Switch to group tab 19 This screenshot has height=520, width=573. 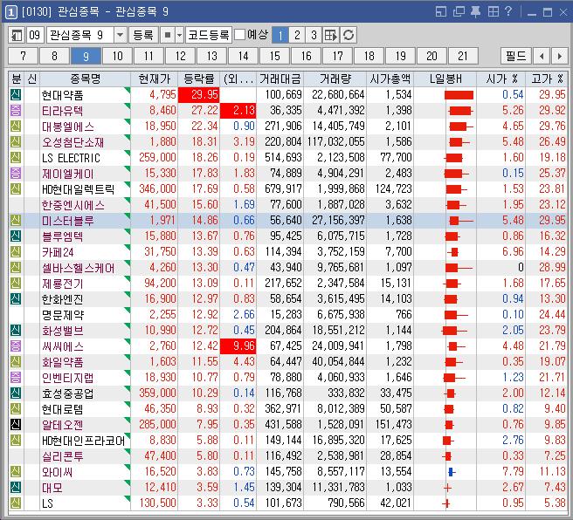click(400, 56)
